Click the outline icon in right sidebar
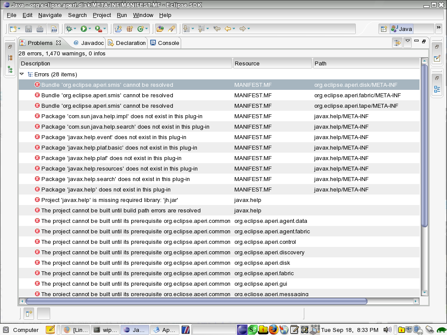The height and width of the screenshot is (335, 447). 437,89
